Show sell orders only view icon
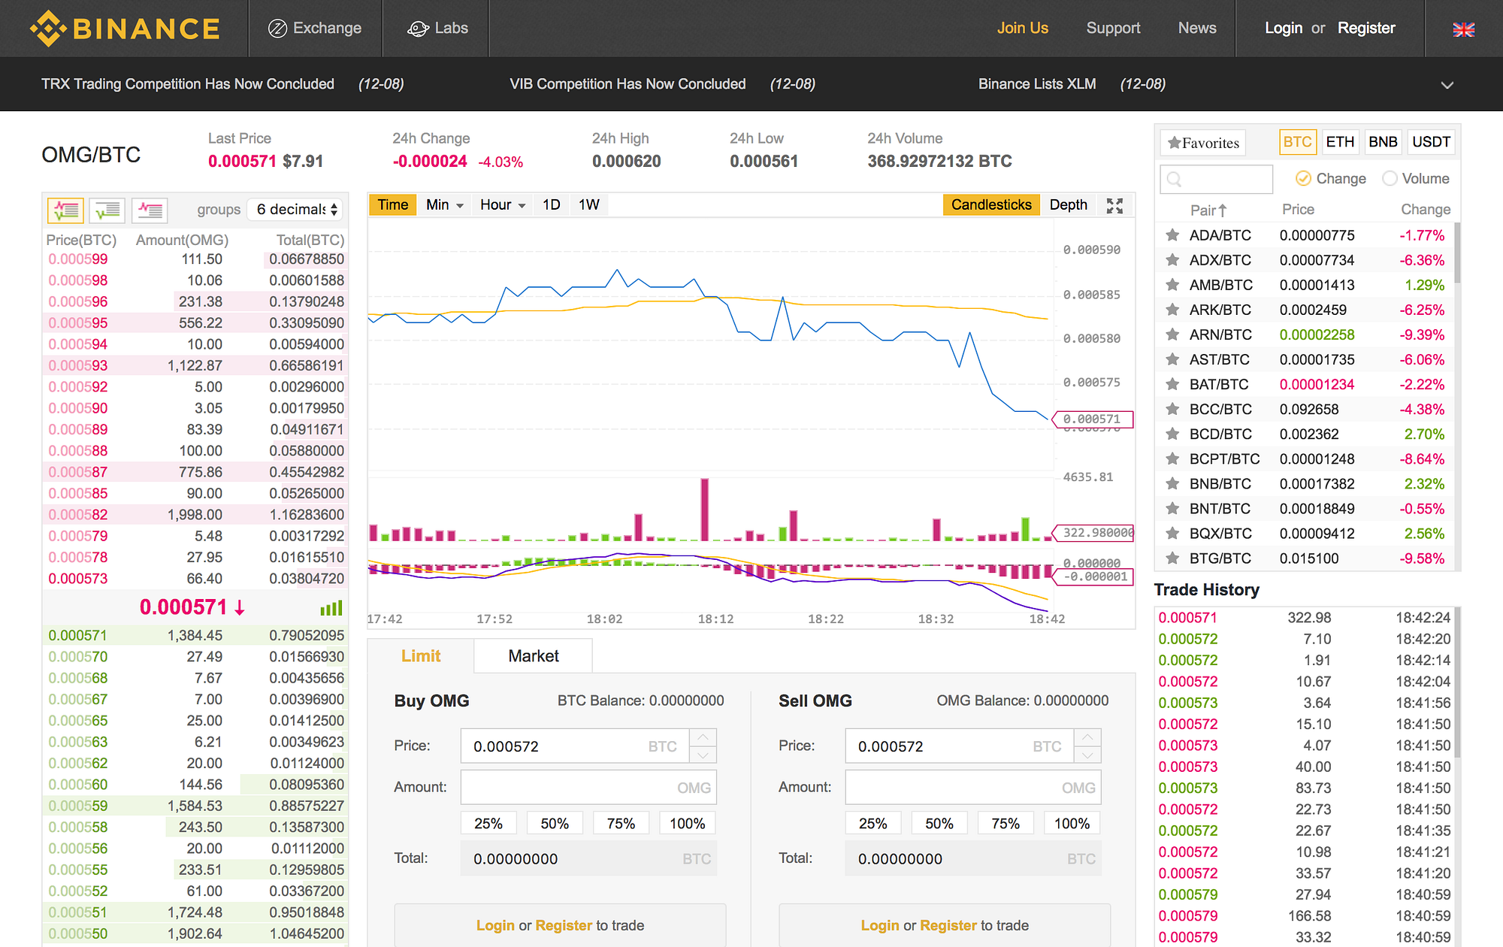Viewport: 1503px width, 947px height. tap(150, 210)
